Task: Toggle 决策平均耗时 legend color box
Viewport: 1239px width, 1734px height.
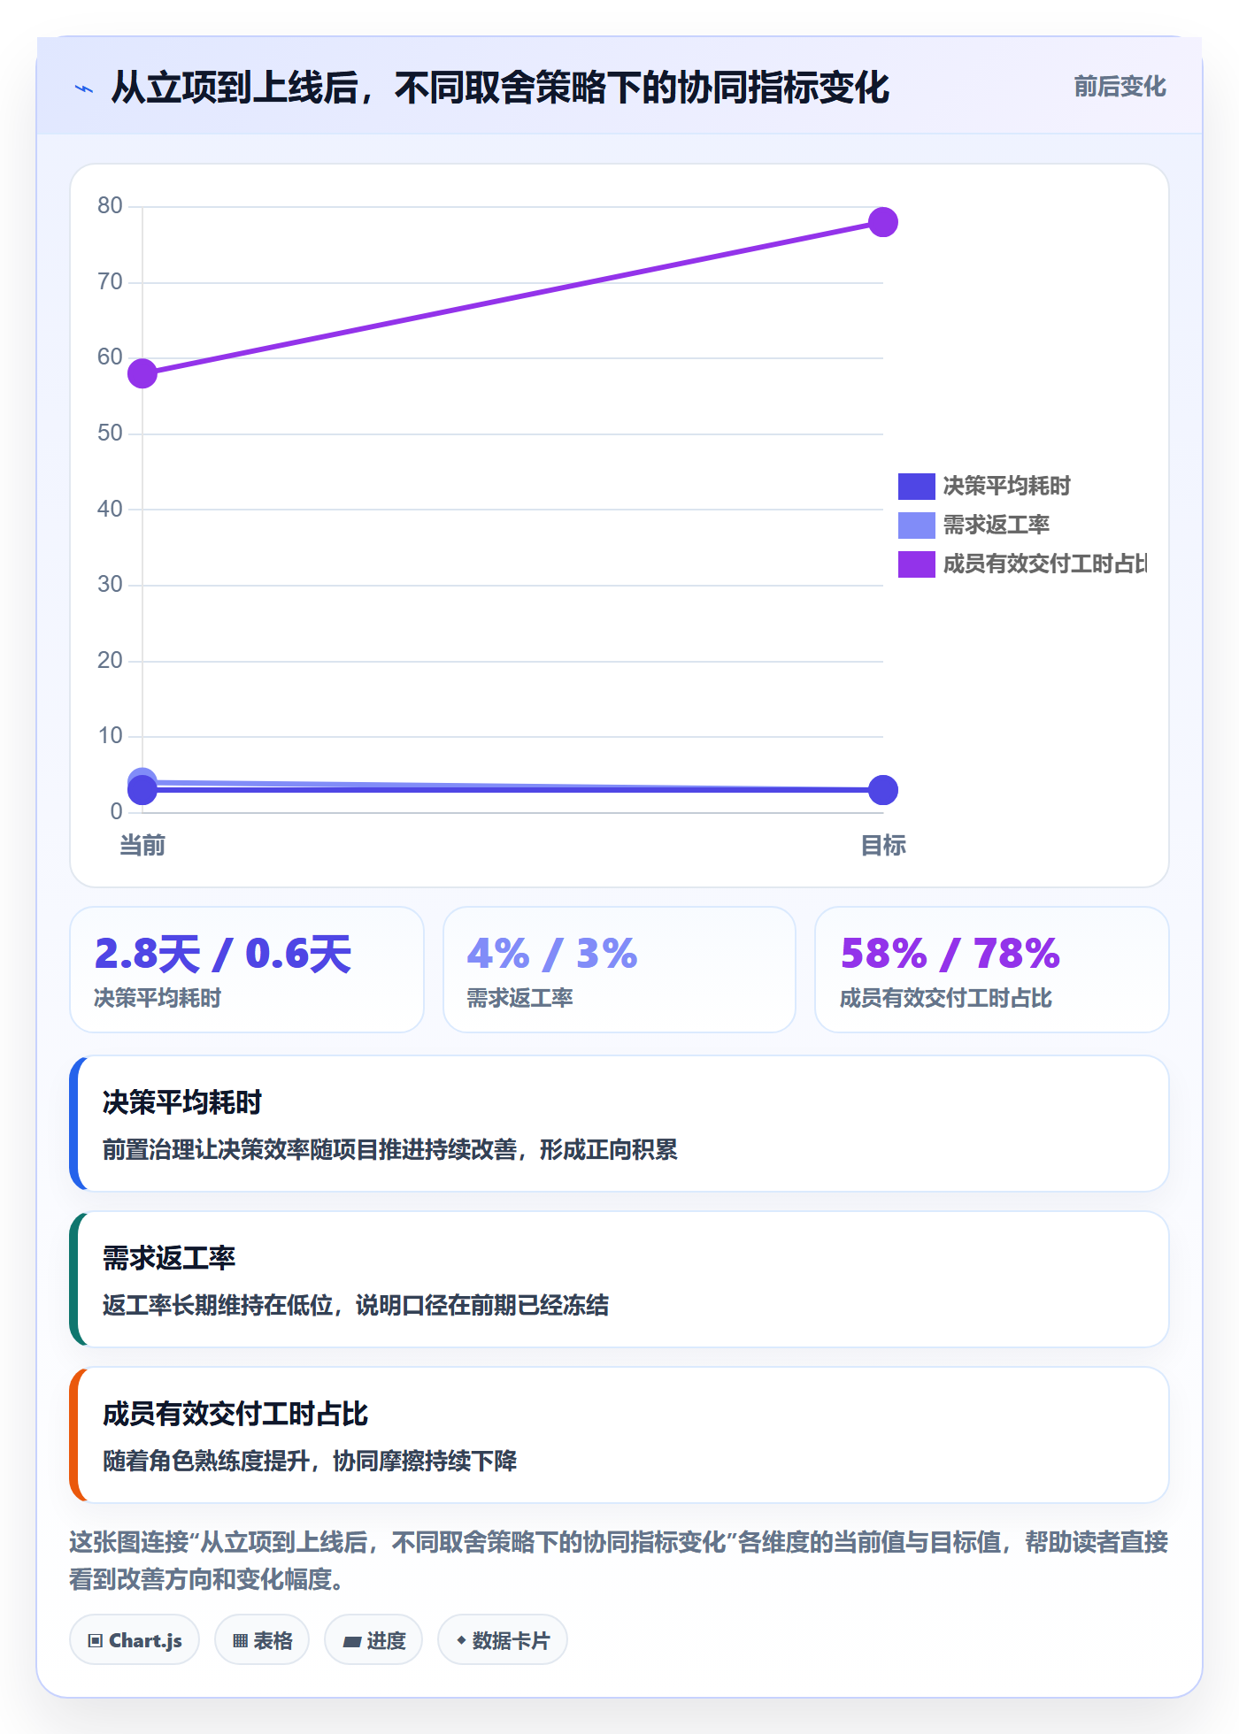Action: point(916,487)
